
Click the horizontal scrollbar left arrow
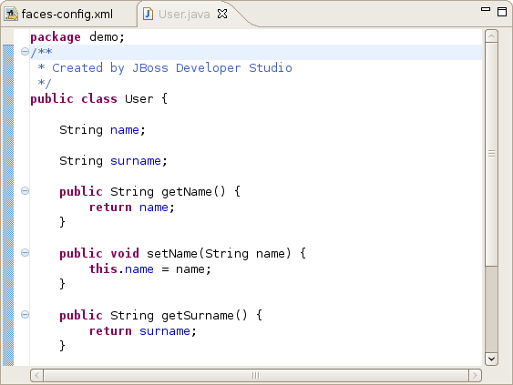coord(36,375)
